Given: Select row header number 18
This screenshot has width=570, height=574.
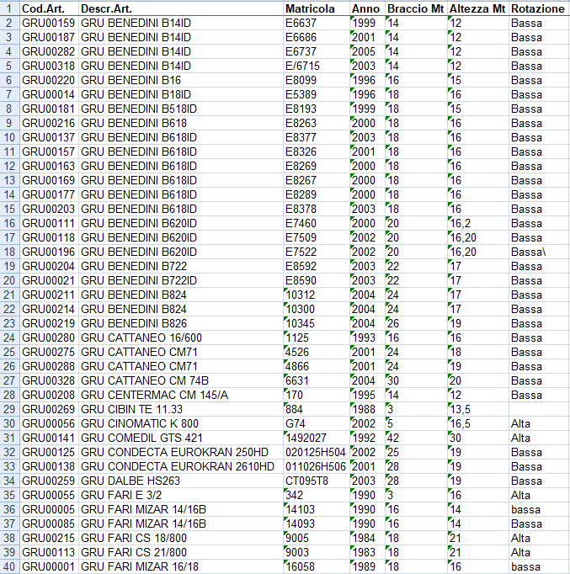Looking at the screenshot, I should [9, 252].
